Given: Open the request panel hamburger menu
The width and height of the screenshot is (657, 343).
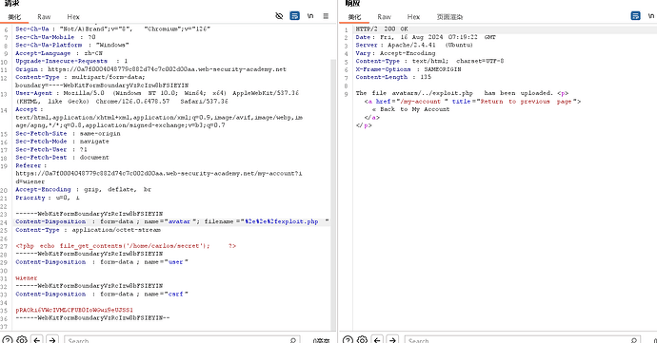Looking at the screenshot, I should [x=326, y=16].
